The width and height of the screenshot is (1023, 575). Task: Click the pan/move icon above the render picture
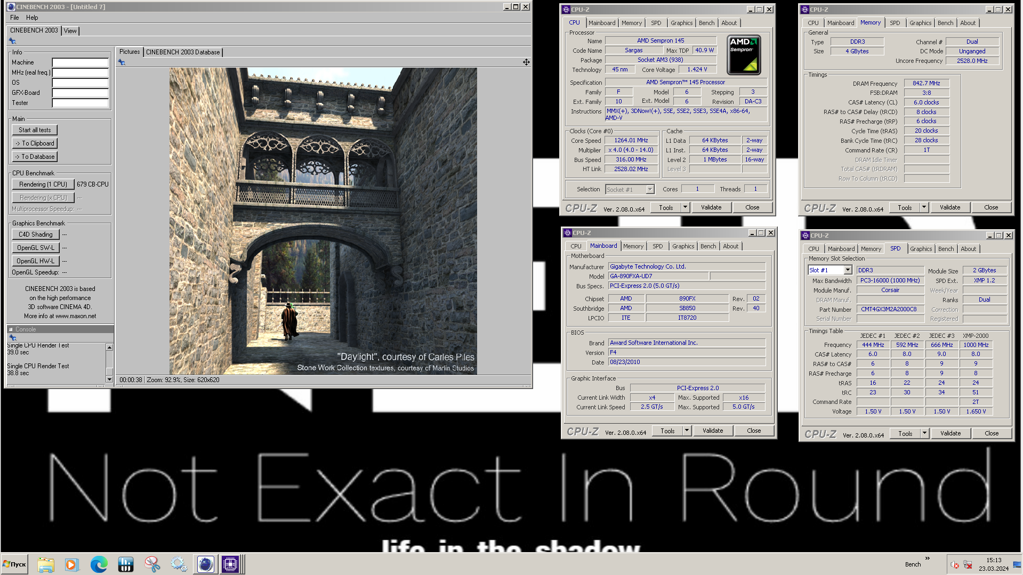[526, 62]
